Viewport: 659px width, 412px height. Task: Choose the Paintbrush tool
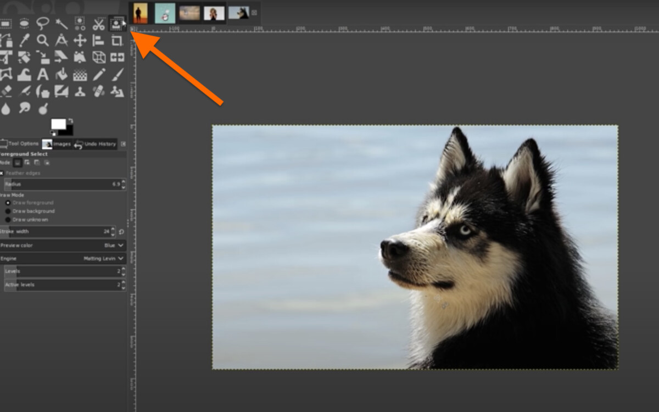click(116, 75)
